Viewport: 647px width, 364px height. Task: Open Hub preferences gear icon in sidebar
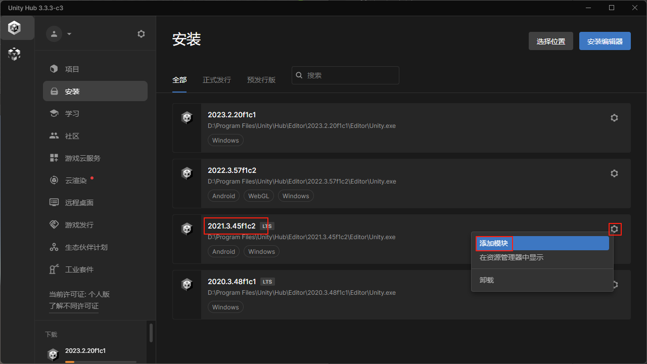pyautogui.click(x=141, y=34)
